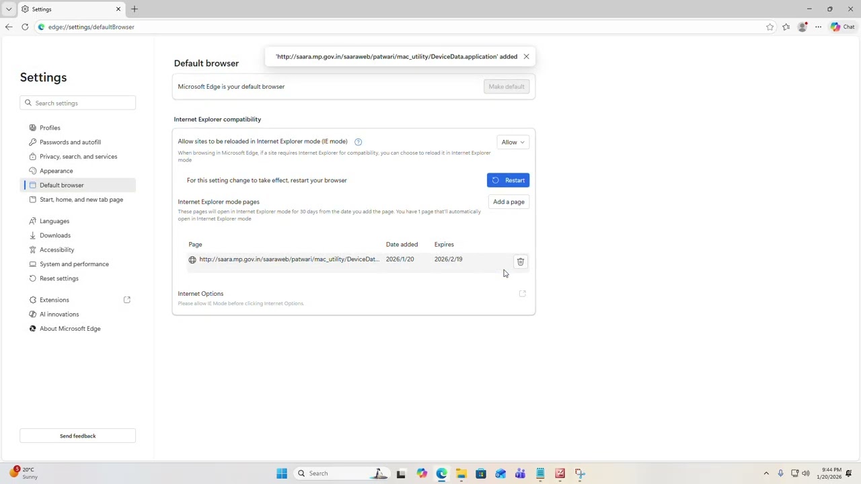The width and height of the screenshot is (861, 484).
Task: Open Copilot Chat in toolbar
Action: click(x=842, y=27)
